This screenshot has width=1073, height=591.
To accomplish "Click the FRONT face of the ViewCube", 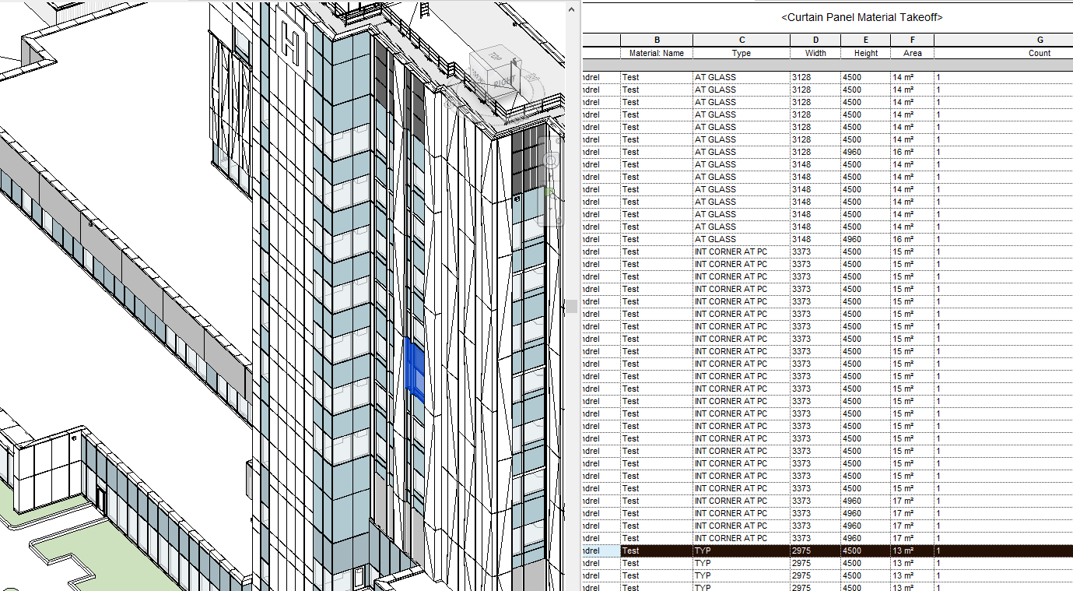I will [x=479, y=76].
